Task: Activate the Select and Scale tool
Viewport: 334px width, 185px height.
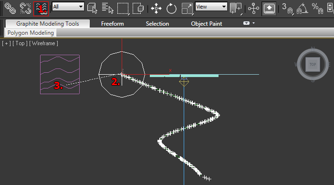Action: point(187,9)
